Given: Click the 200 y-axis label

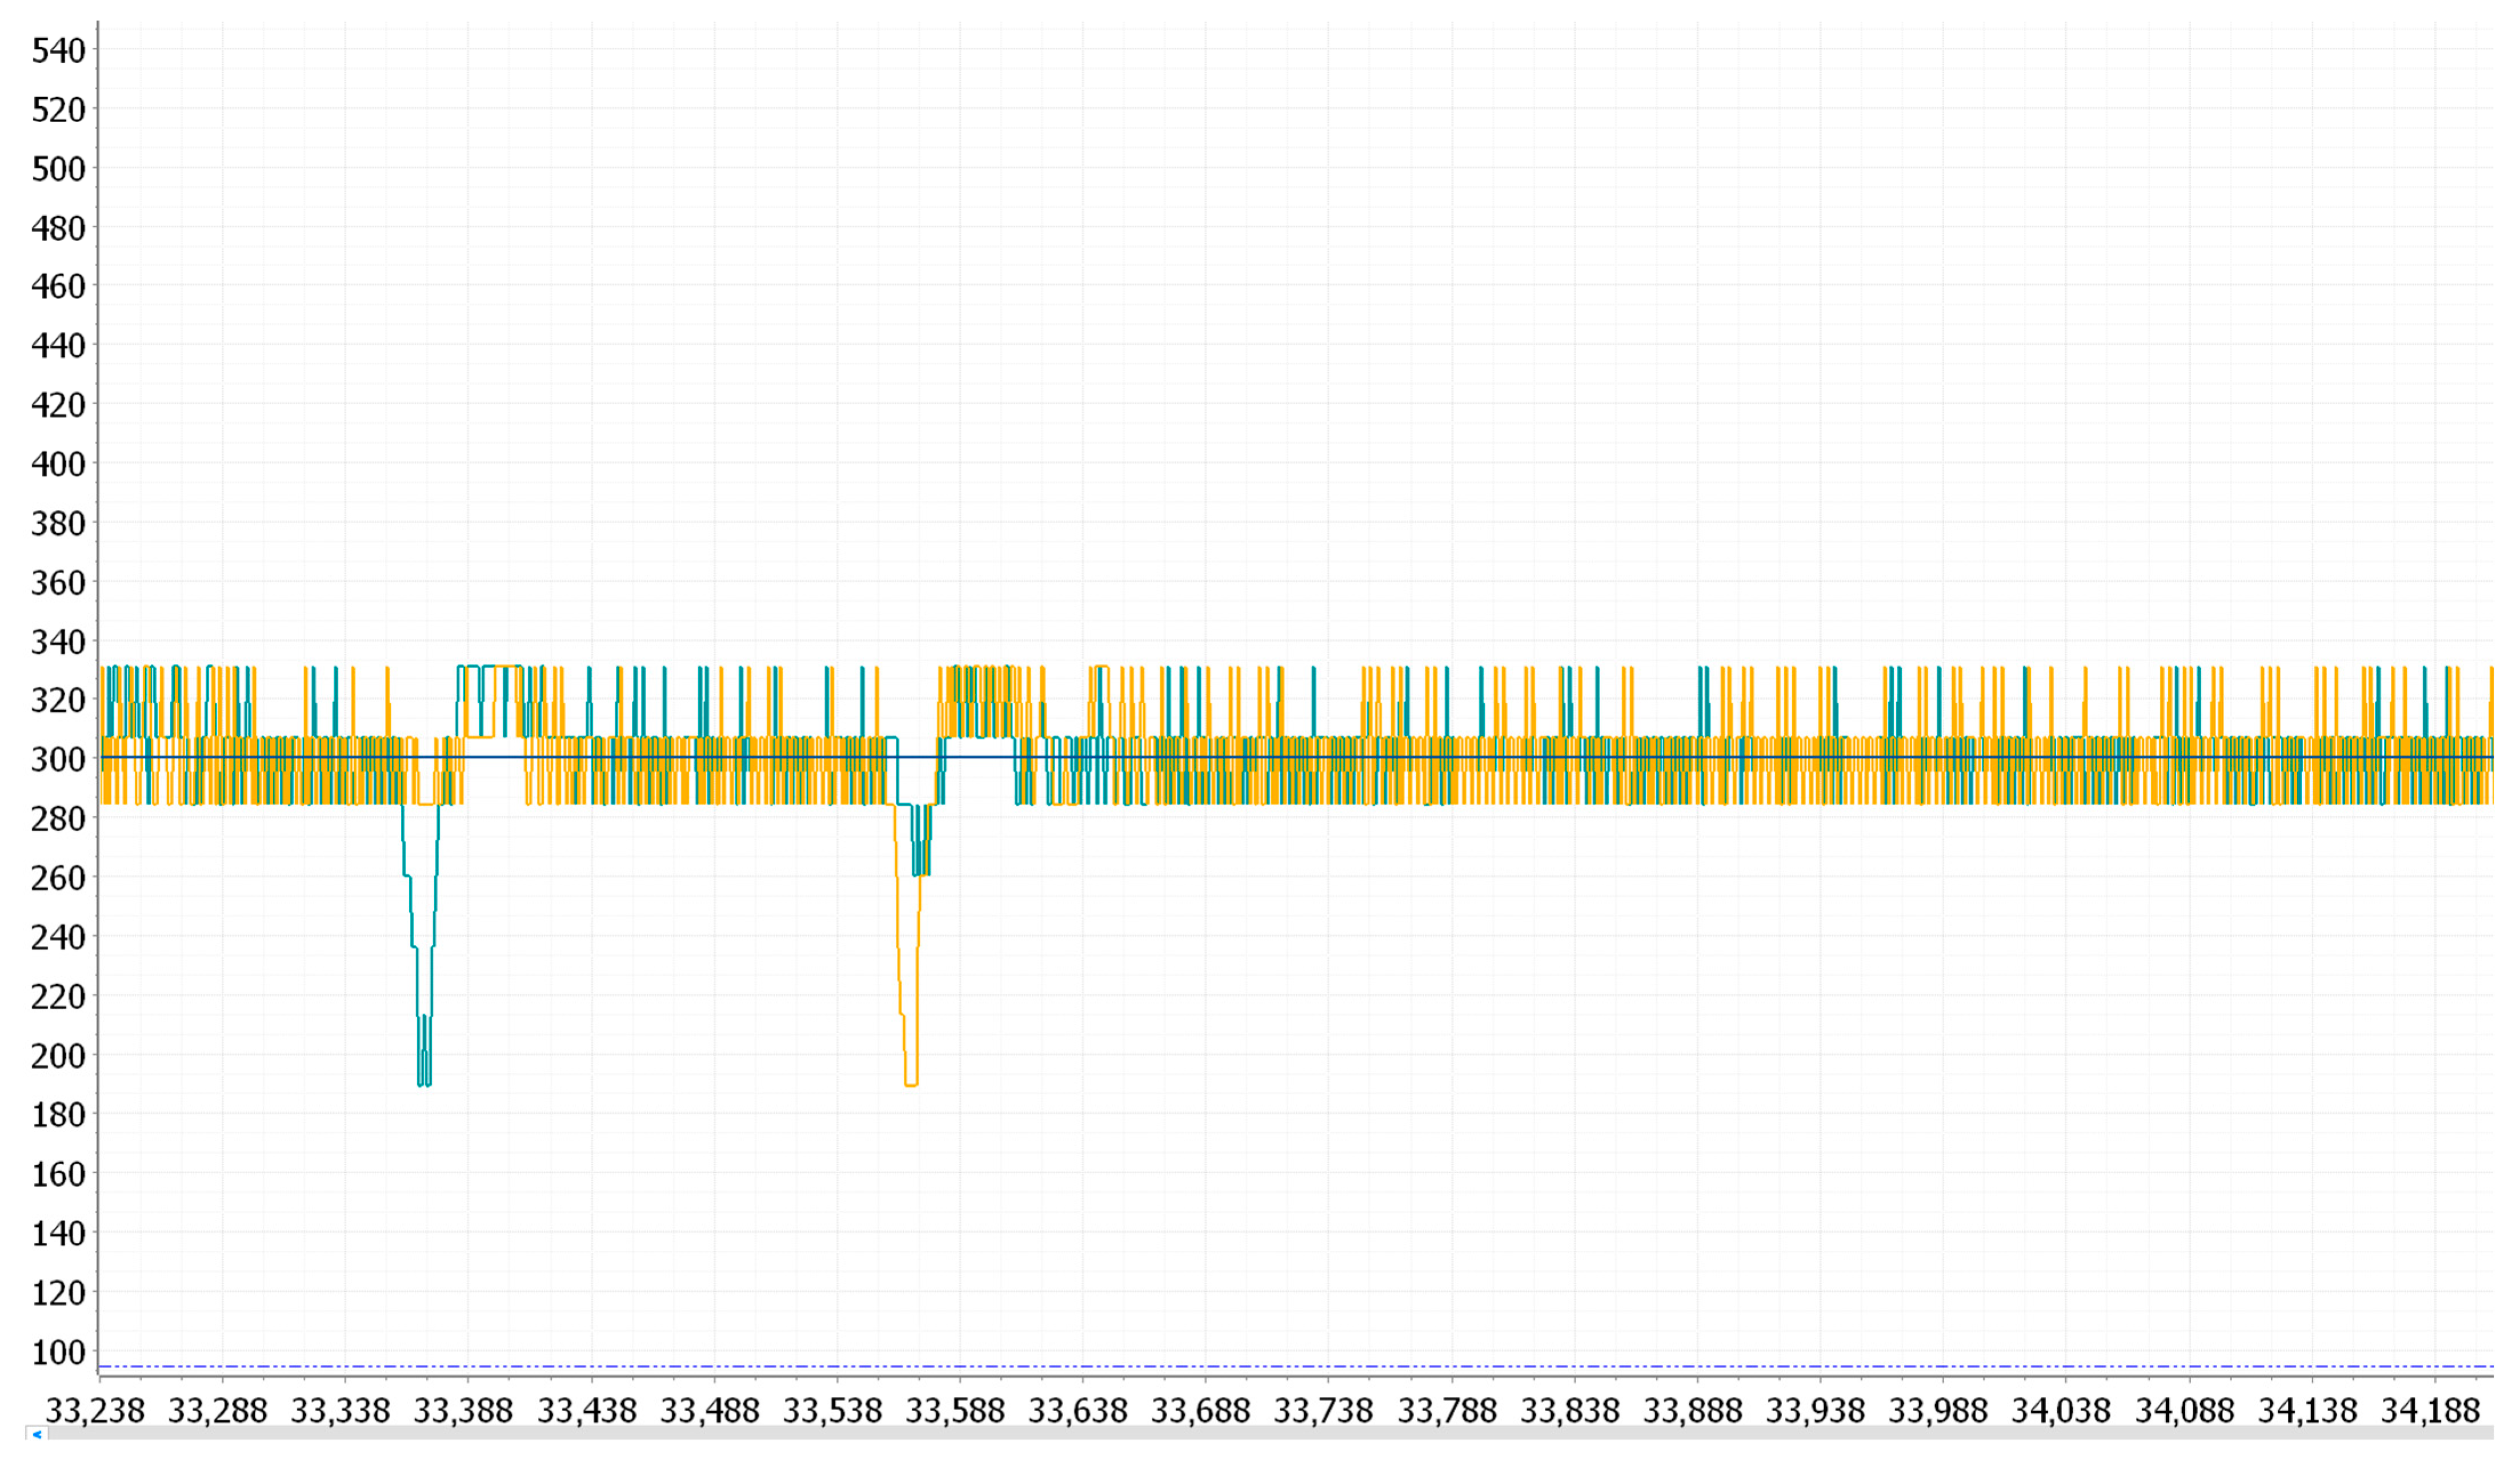Looking at the screenshot, I should click(x=58, y=1056).
